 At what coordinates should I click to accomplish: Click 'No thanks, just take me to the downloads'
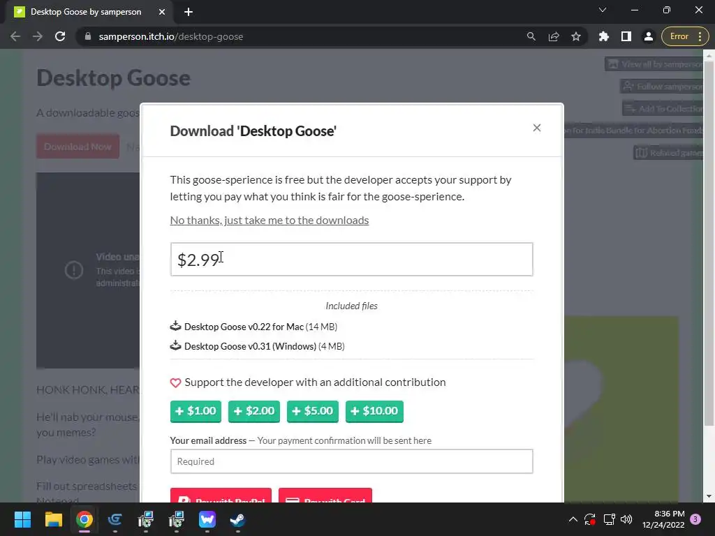click(269, 220)
